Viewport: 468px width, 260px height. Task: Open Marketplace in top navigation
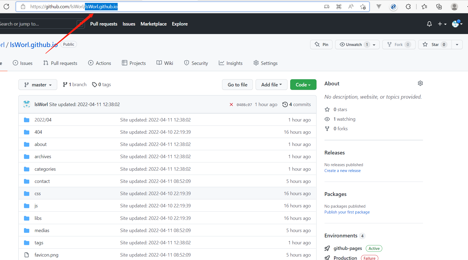[154, 24]
